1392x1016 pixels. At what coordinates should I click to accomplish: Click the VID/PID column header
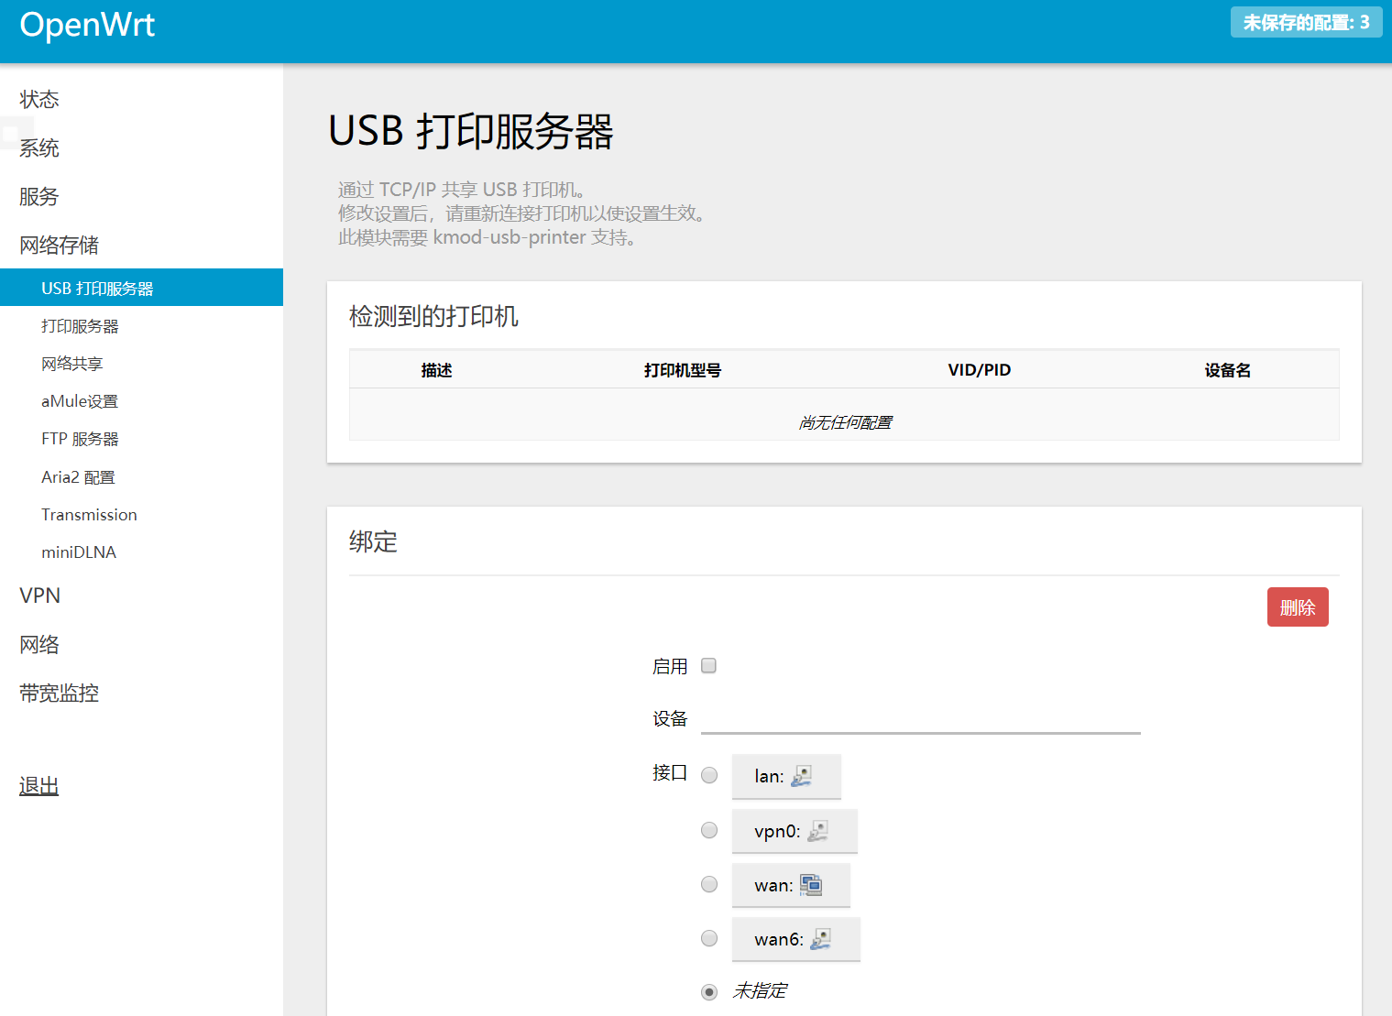point(979,369)
